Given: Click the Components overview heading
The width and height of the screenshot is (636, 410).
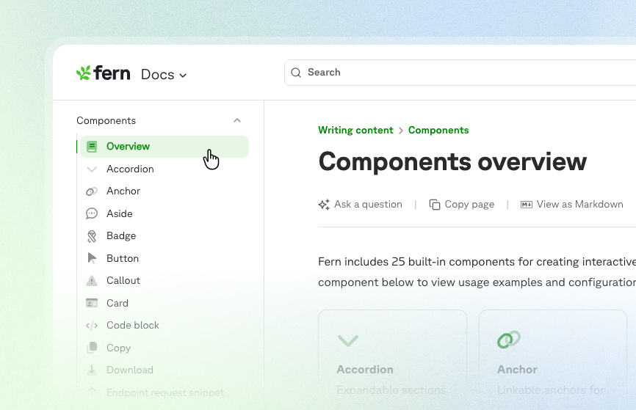Looking at the screenshot, I should pos(452,162).
